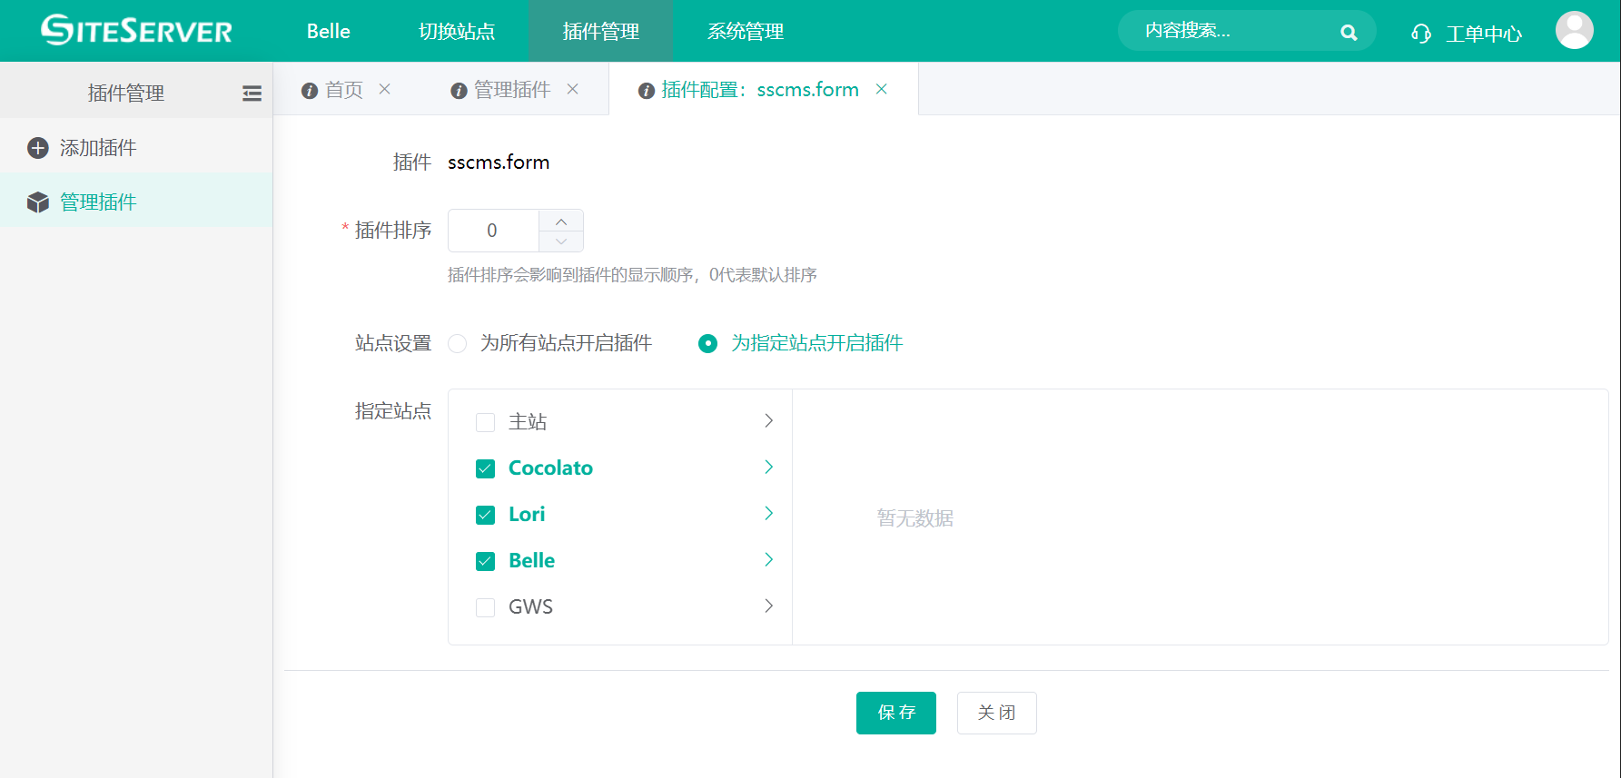Close the 管理插件 tab

click(573, 89)
